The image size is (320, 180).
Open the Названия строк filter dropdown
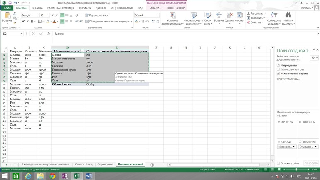coord(81,51)
